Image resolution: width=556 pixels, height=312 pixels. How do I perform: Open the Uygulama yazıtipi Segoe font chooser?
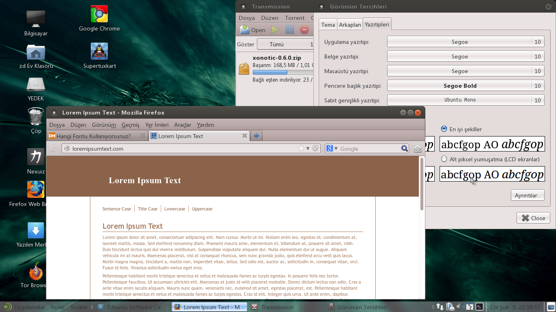(x=466, y=42)
